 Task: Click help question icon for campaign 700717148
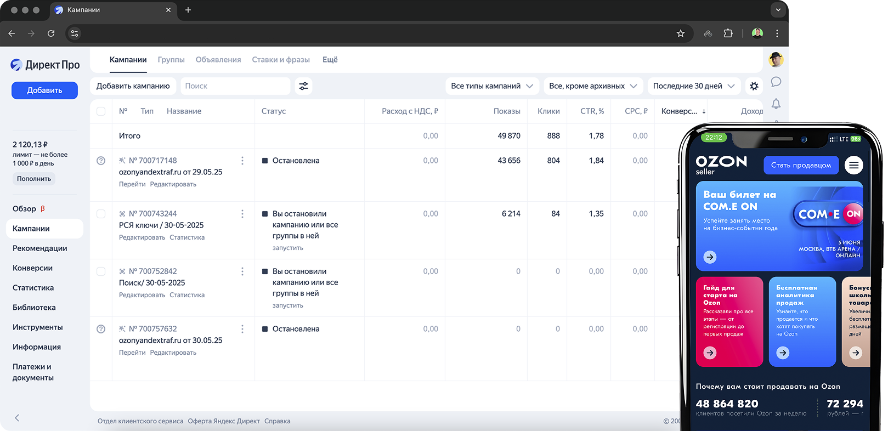point(101,161)
